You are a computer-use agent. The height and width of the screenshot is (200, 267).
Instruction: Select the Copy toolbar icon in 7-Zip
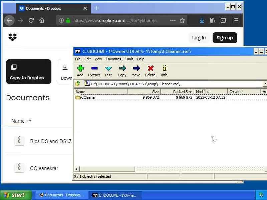pyautogui.click(x=122, y=71)
